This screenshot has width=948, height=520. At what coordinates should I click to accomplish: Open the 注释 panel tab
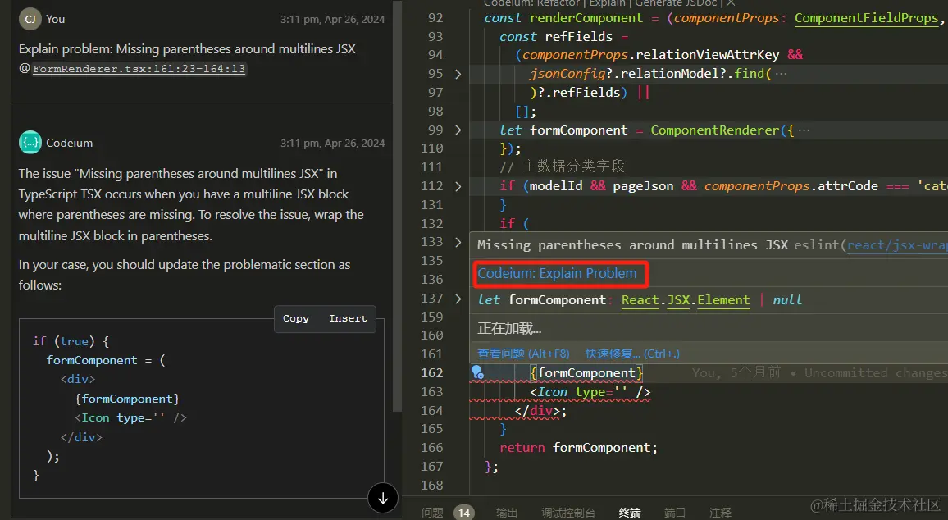(x=720, y=513)
